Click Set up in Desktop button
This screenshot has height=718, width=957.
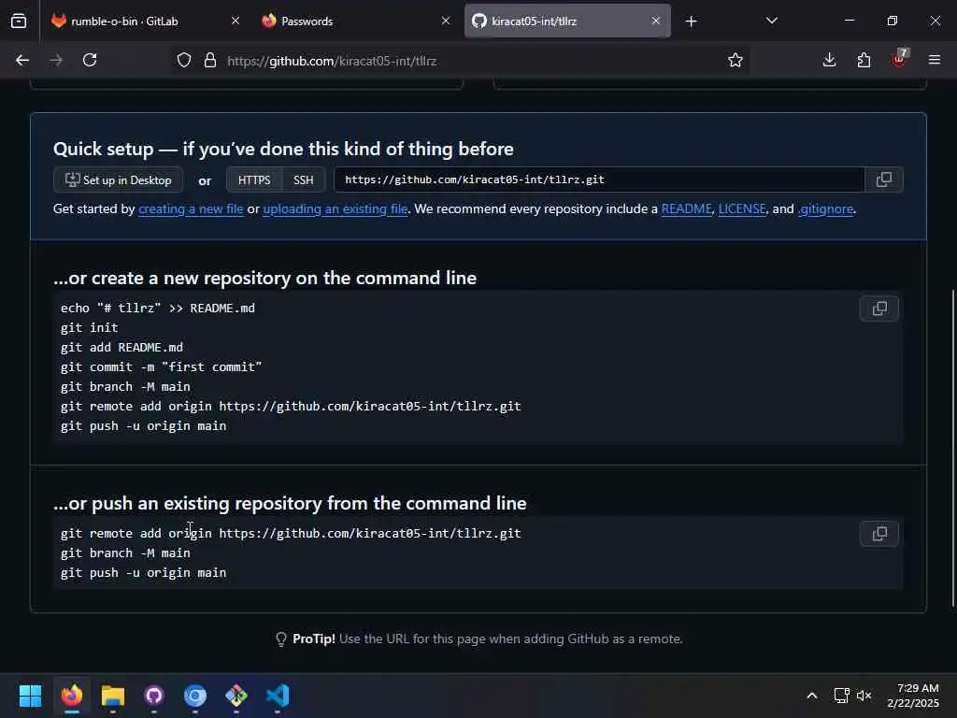119,180
